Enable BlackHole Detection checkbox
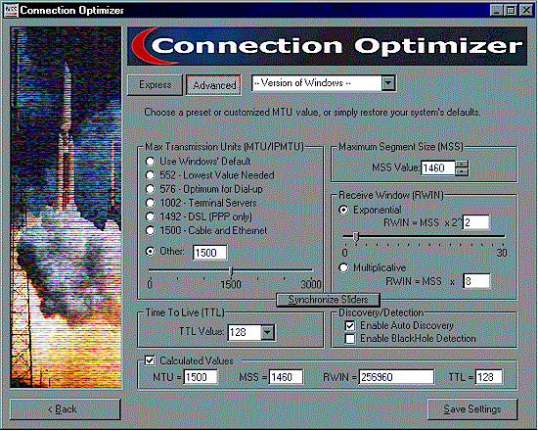Screen dimensions: 538x431 pyautogui.click(x=350, y=339)
